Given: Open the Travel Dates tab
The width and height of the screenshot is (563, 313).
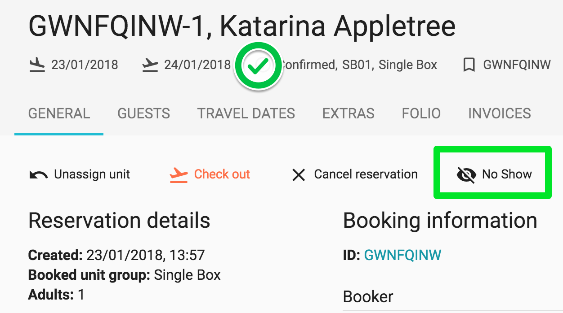Looking at the screenshot, I should point(246,113).
